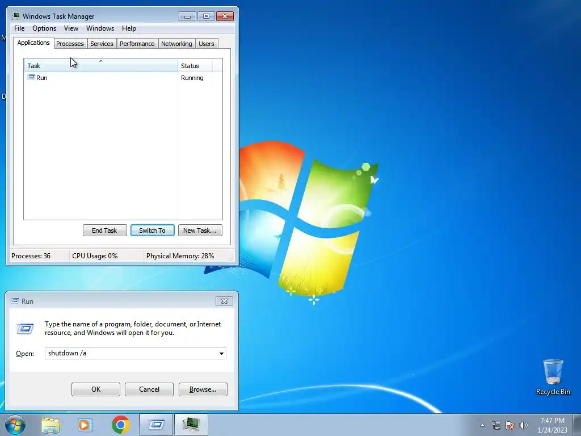Switch to the Performance tab

click(137, 44)
